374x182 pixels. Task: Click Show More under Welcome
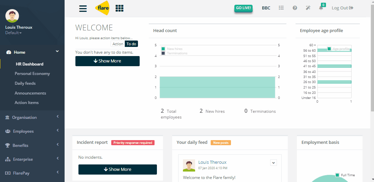coord(107,61)
